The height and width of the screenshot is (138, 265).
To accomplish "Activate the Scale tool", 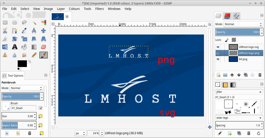I will 24,39.
